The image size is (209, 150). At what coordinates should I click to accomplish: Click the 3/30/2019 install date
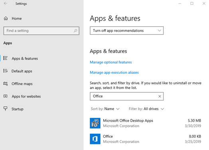point(193,126)
